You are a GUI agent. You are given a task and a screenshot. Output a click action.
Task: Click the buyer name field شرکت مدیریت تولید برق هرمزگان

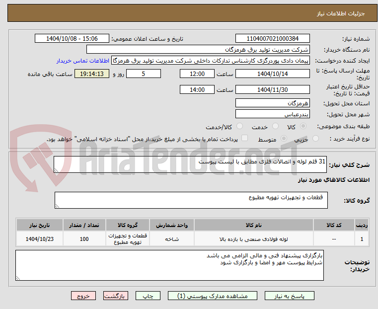click(198, 49)
